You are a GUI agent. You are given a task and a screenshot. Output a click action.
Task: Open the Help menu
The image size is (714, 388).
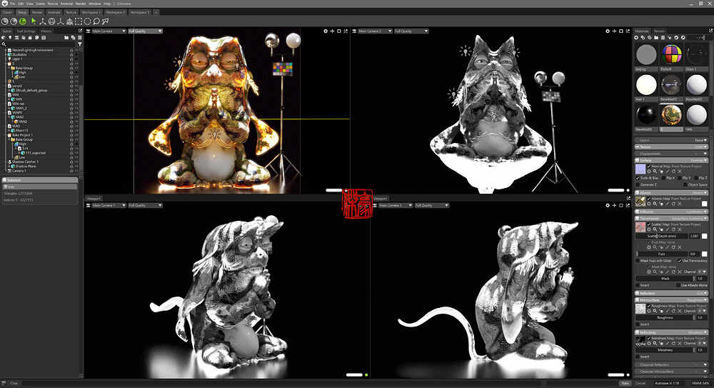pos(106,4)
